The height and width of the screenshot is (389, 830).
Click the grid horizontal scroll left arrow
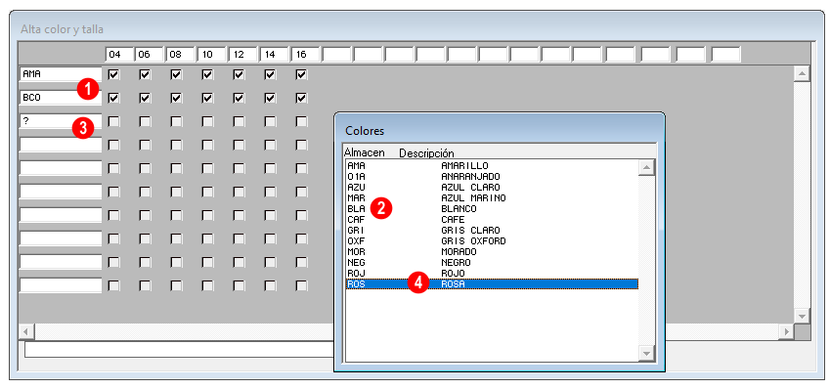(26, 332)
